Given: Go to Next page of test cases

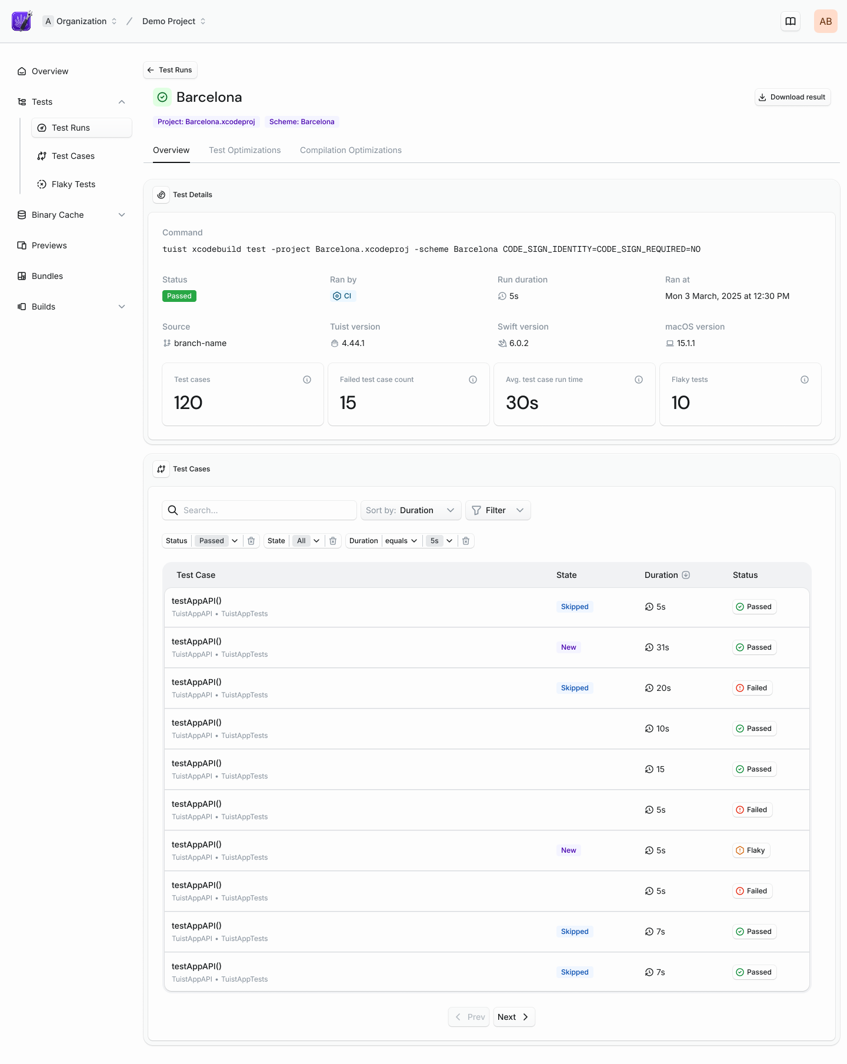Looking at the screenshot, I should click(x=513, y=1017).
